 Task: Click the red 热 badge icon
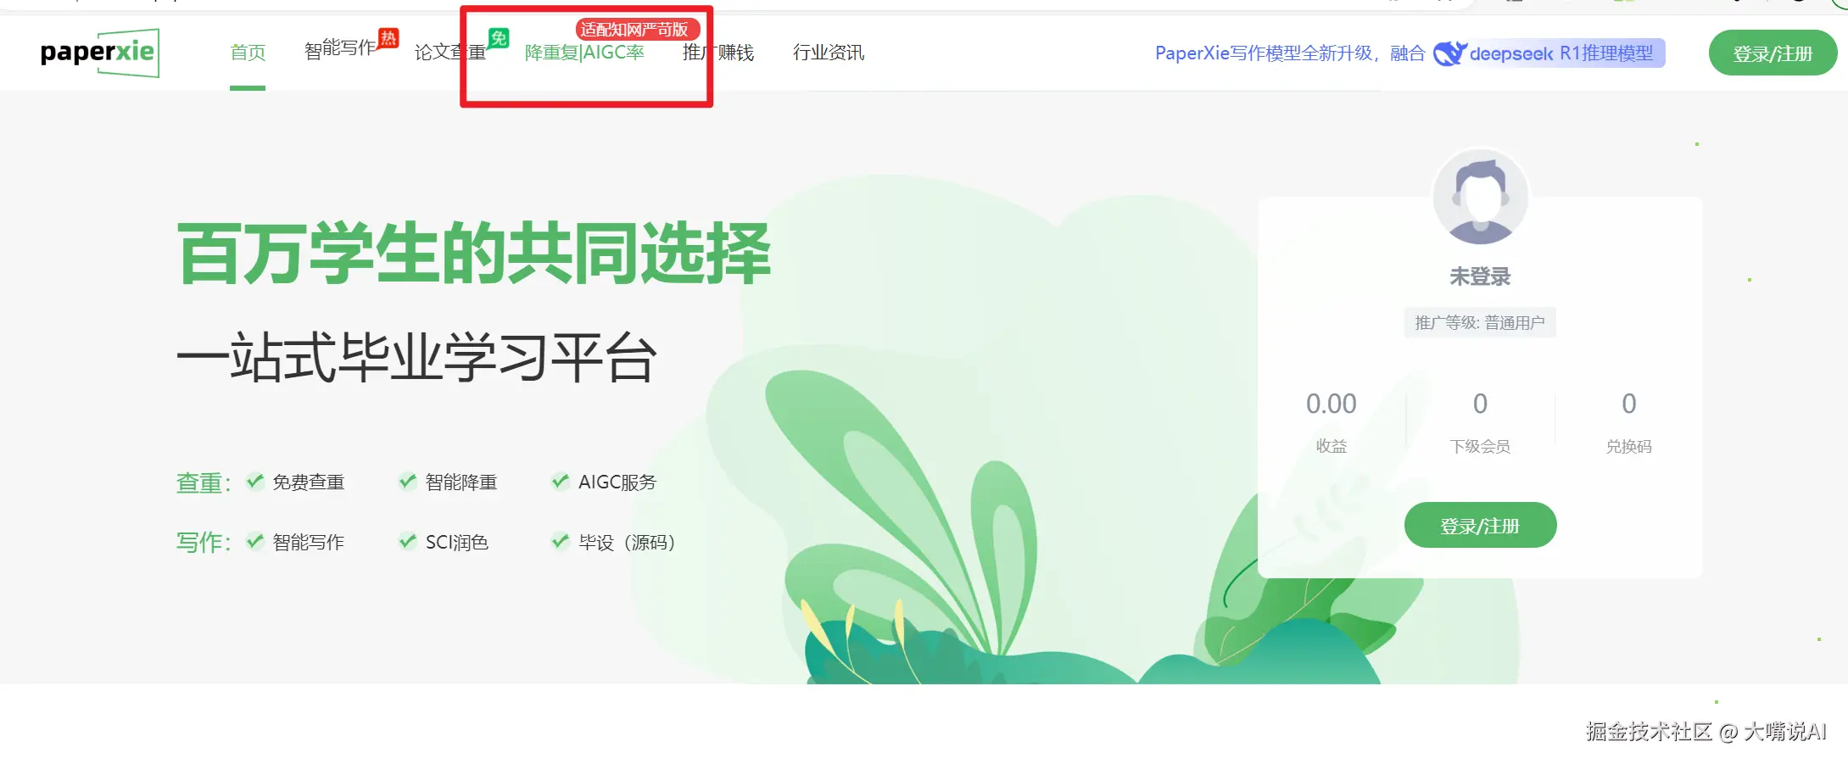[x=388, y=38]
